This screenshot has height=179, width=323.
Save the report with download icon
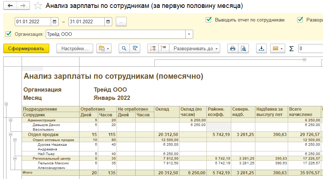(x=261, y=49)
